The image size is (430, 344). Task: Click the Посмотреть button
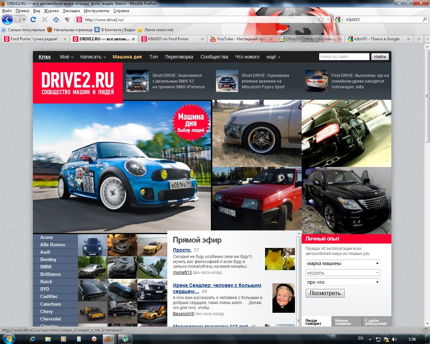point(325,293)
